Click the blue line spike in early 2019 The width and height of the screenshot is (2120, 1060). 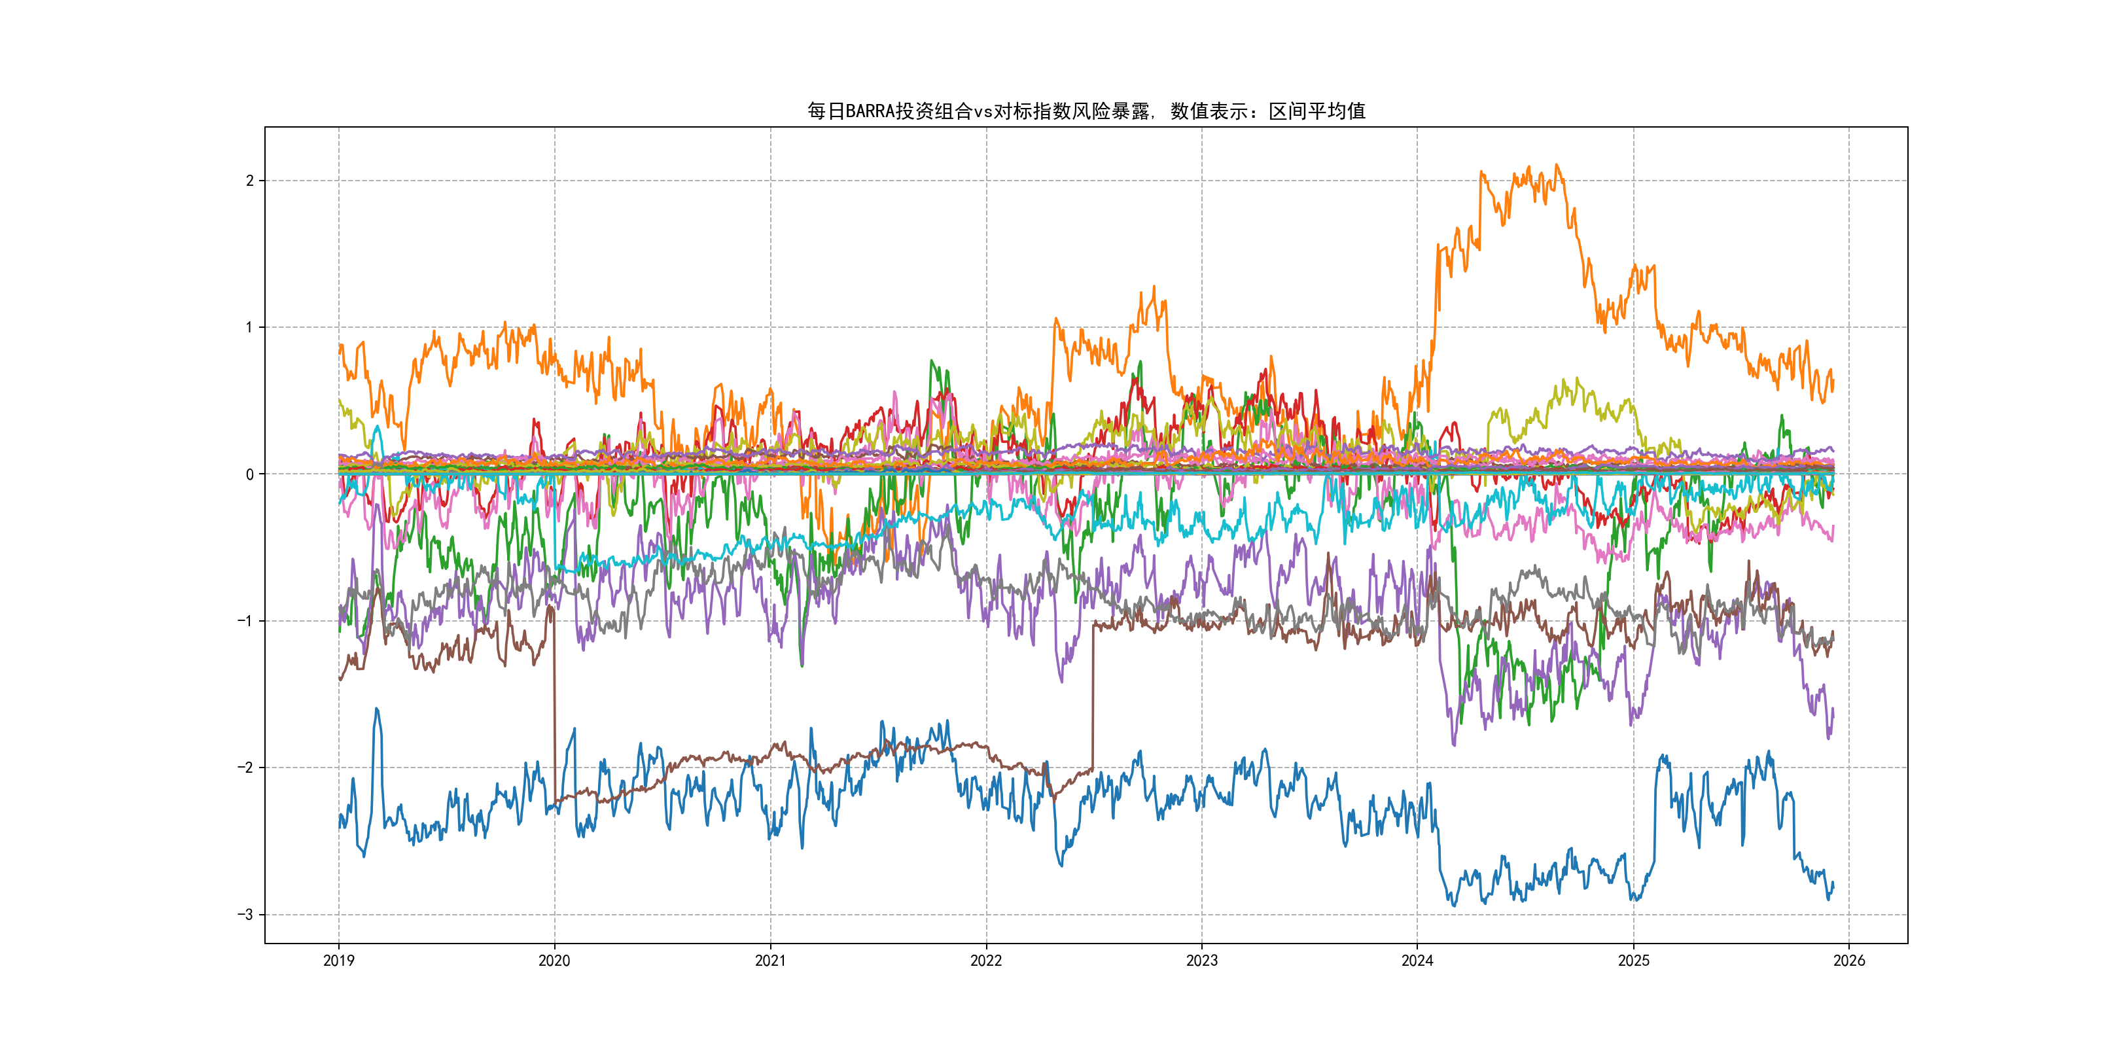pyautogui.click(x=377, y=709)
